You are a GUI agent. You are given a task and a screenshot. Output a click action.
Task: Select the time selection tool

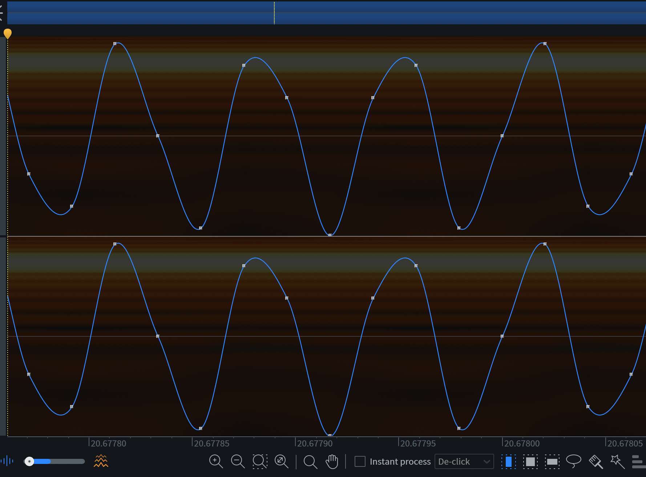pyautogui.click(x=509, y=462)
